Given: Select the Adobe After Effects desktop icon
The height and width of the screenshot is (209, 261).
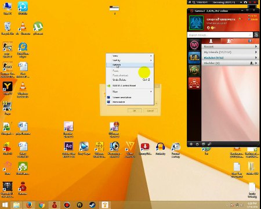Looking at the screenshot, I should click(68, 150).
